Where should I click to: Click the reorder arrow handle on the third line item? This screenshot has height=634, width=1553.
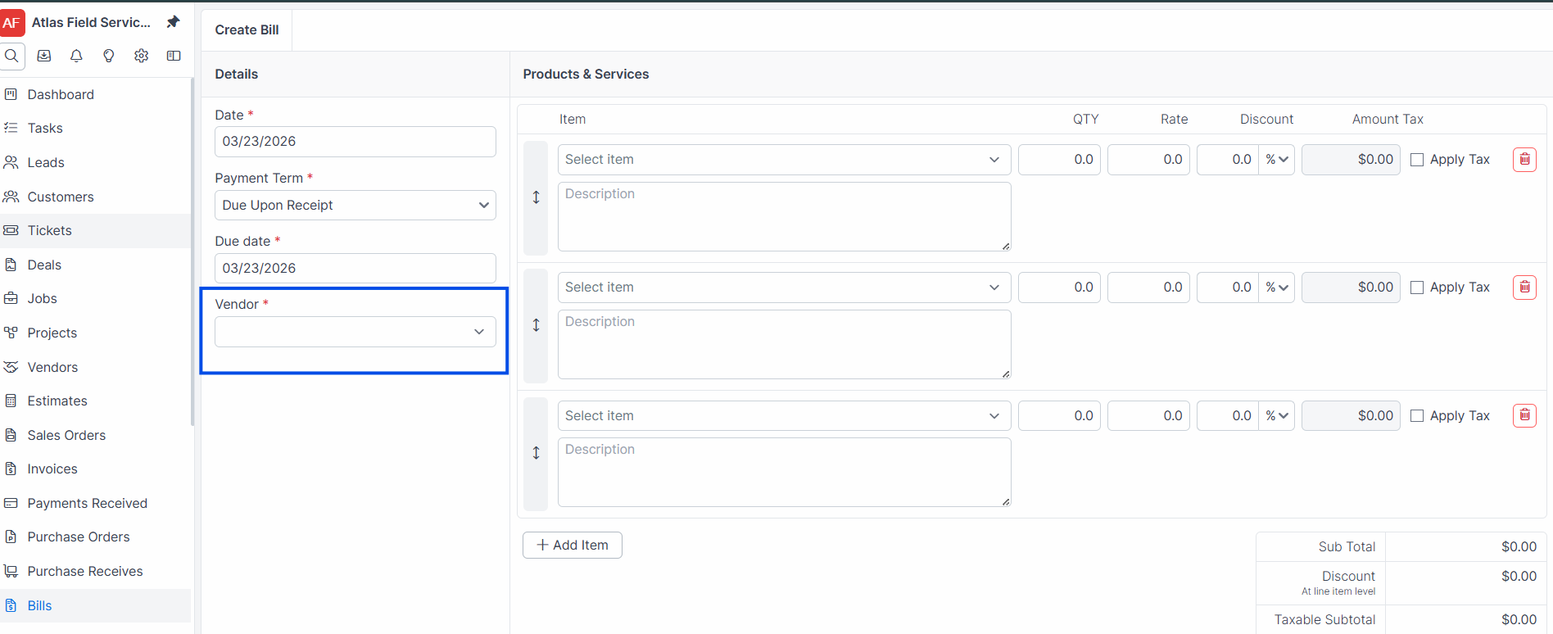coord(536,453)
